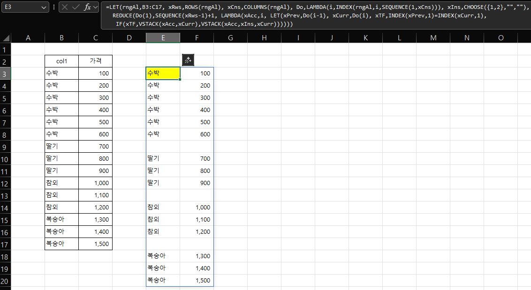Click the Name Box showing E3
The height and width of the screenshot is (290, 531).
[x=21, y=7]
